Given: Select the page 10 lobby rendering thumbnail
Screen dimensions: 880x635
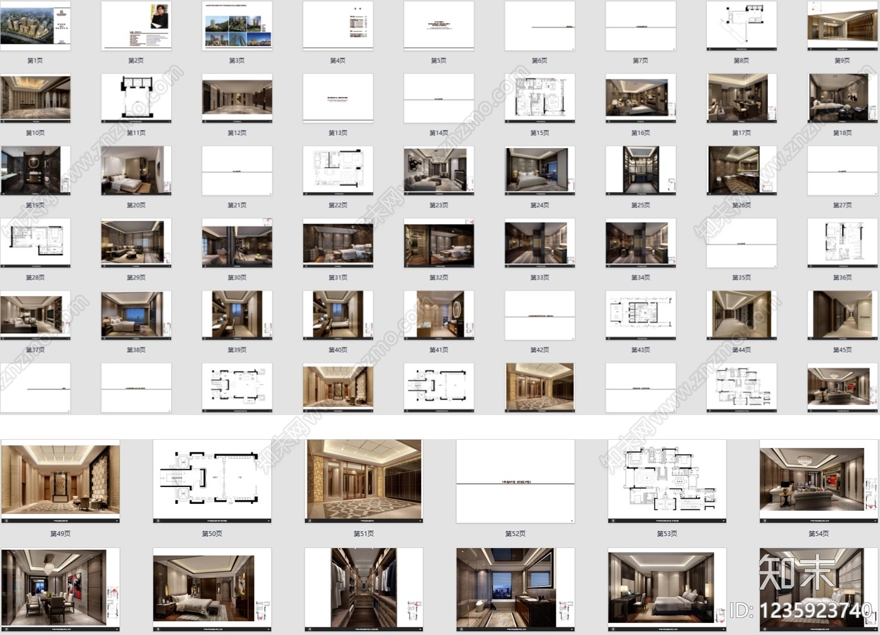Looking at the screenshot, I should 35,98.
